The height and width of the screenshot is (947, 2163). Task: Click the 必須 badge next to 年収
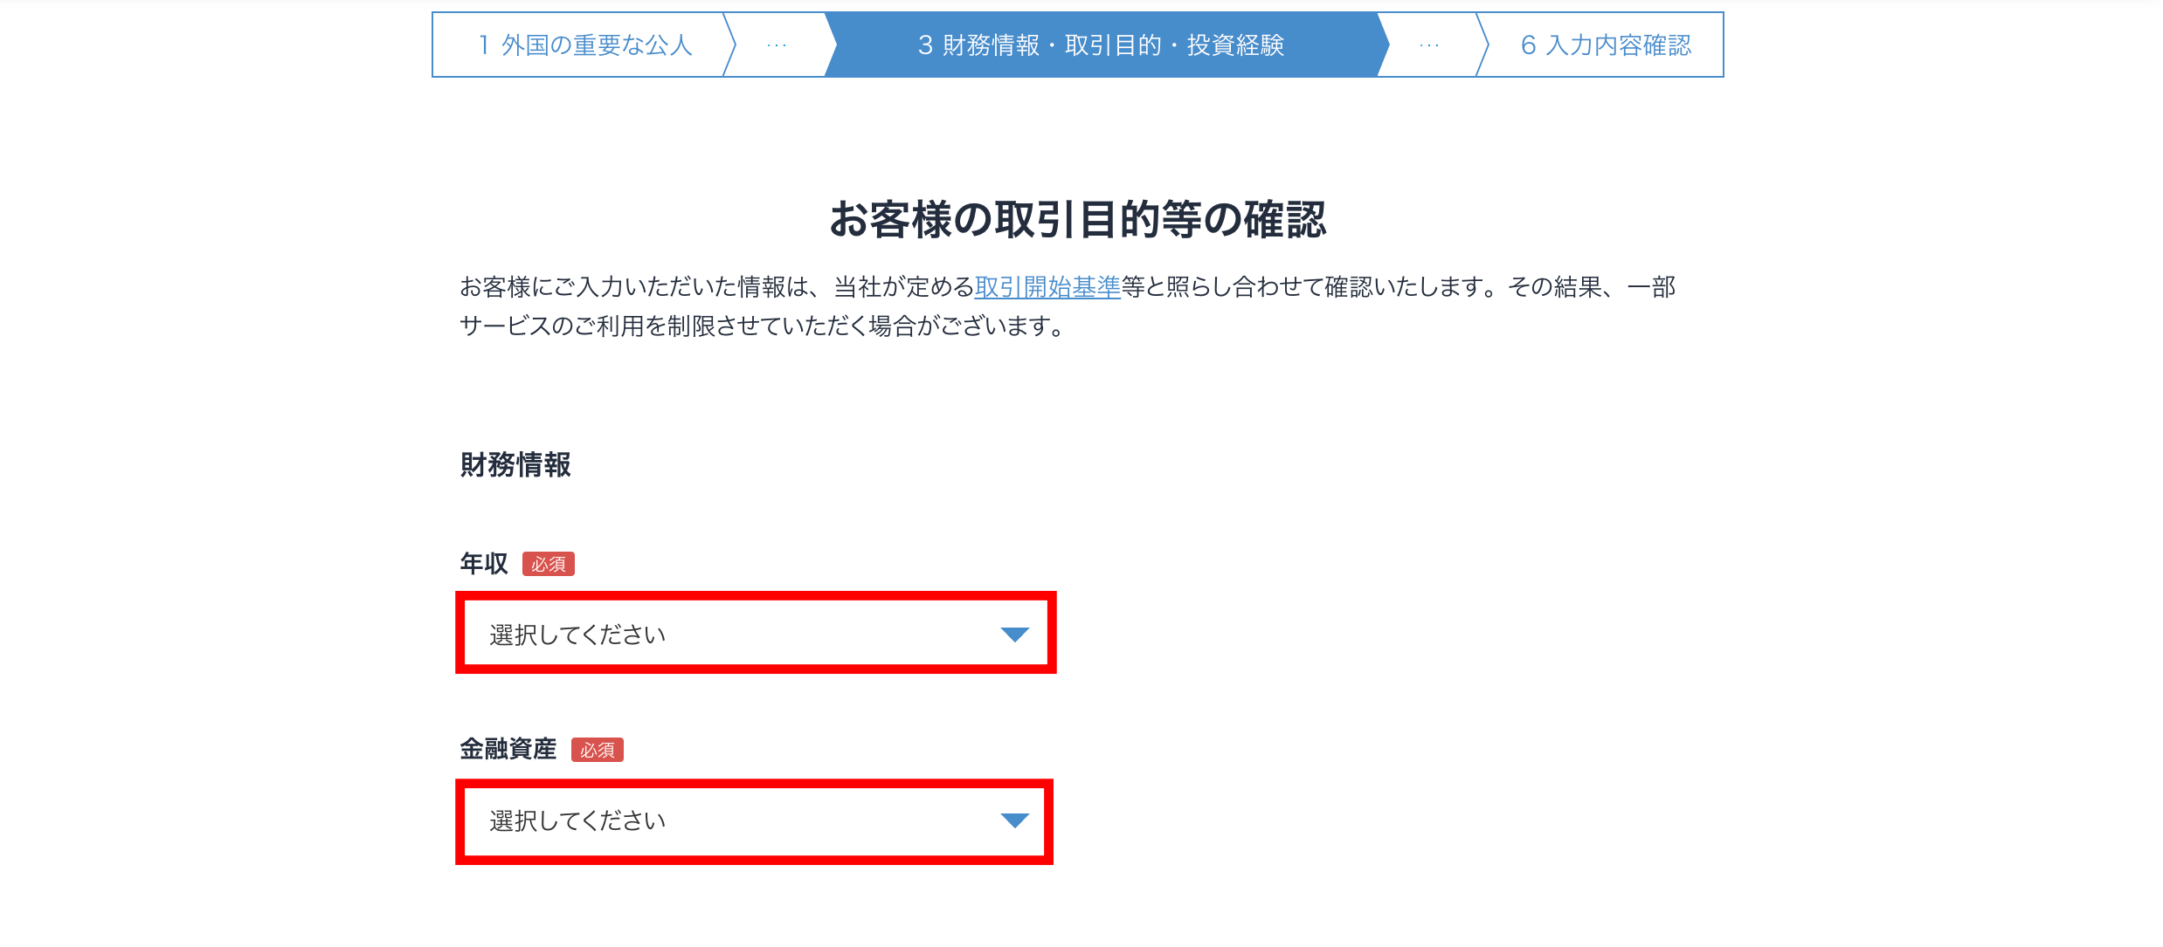point(549,564)
